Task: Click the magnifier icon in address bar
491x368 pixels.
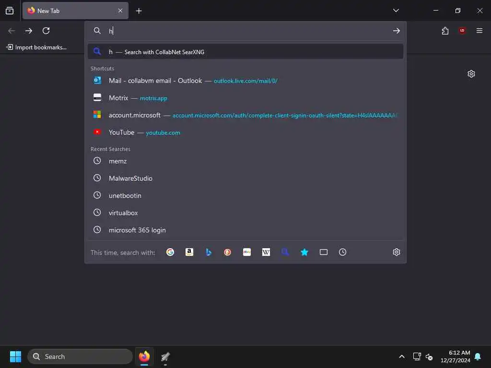Action: [97, 31]
